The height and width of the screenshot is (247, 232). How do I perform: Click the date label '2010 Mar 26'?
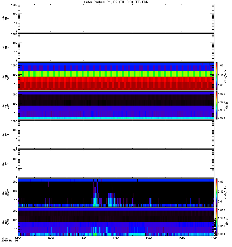(10, 241)
